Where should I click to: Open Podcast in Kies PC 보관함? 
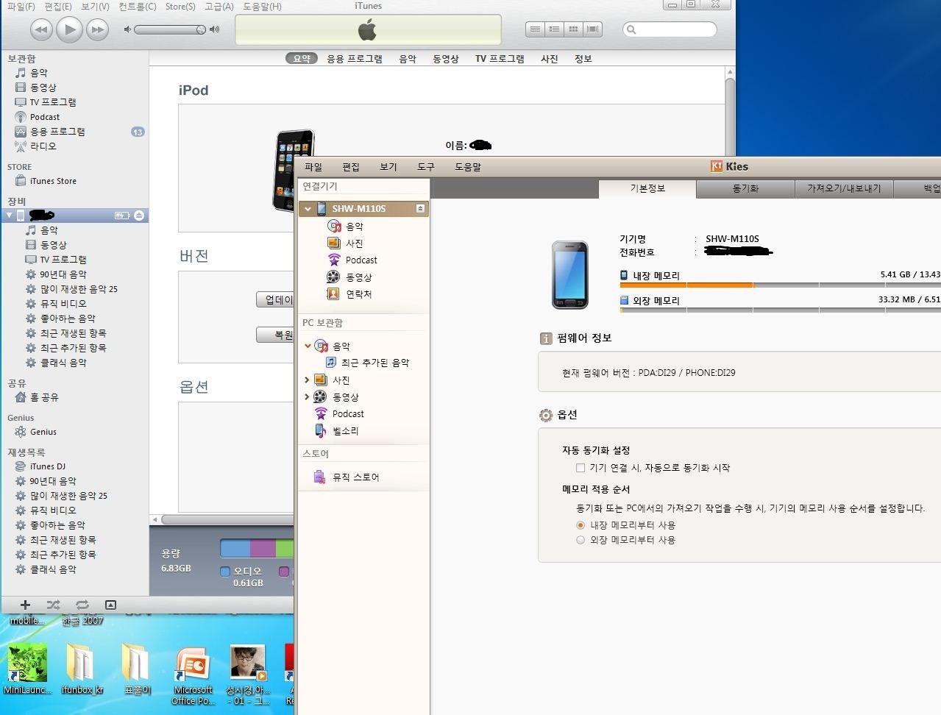pos(348,414)
